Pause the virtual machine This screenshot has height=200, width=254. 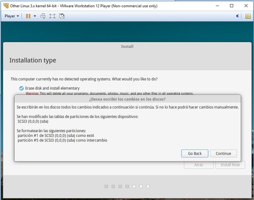click(28, 16)
